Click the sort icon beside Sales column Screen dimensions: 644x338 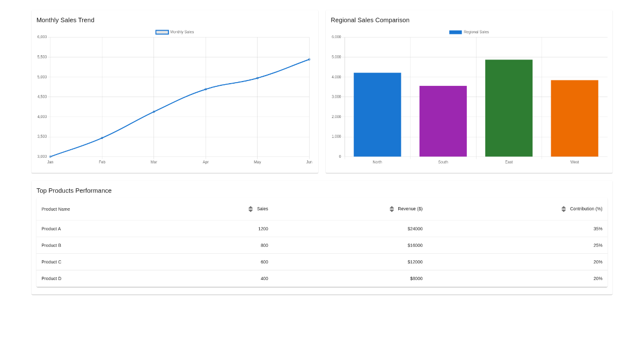coord(250,209)
